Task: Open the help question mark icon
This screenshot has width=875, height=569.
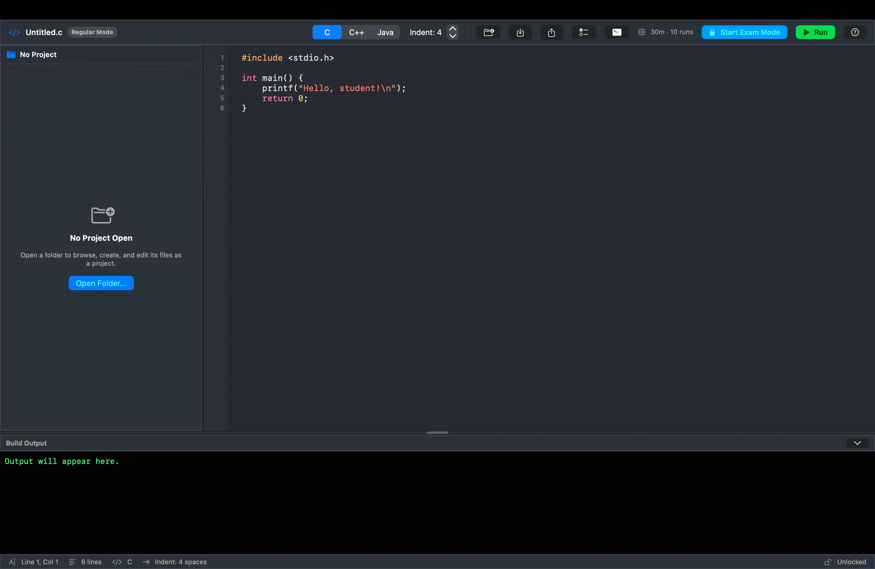Action: coord(855,32)
